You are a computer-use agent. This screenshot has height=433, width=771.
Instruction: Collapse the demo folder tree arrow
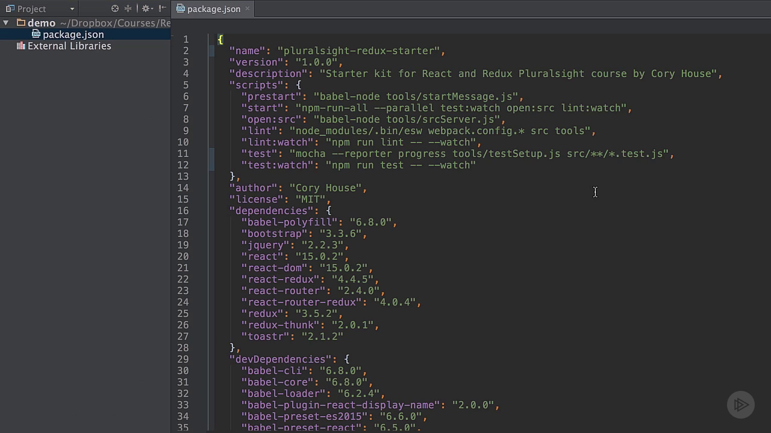6,23
